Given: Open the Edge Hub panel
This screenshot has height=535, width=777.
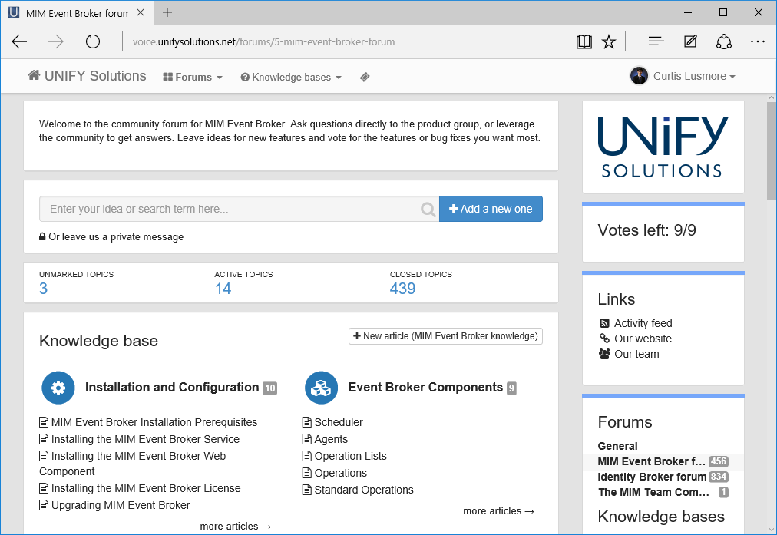Looking at the screenshot, I should point(656,41).
